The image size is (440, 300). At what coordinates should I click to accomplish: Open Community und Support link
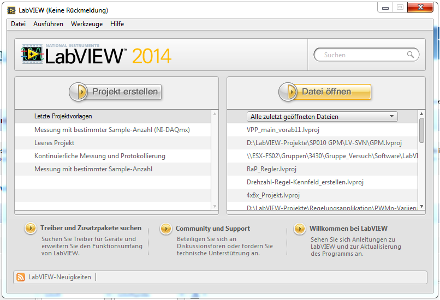pyautogui.click(x=213, y=229)
